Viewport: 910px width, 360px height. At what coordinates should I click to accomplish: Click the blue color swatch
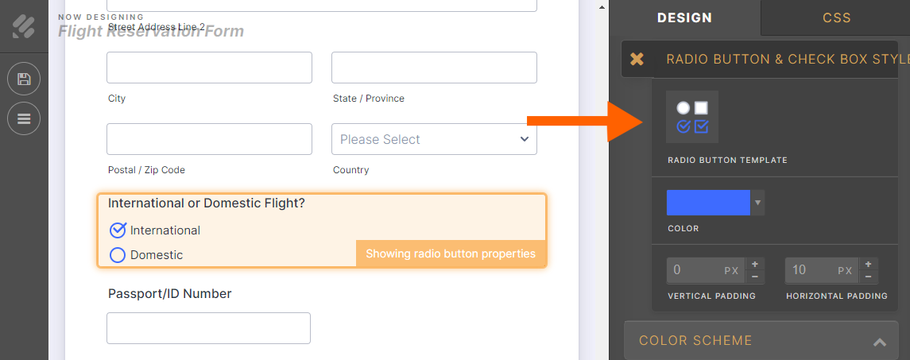pyautogui.click(x=708, y=203)
